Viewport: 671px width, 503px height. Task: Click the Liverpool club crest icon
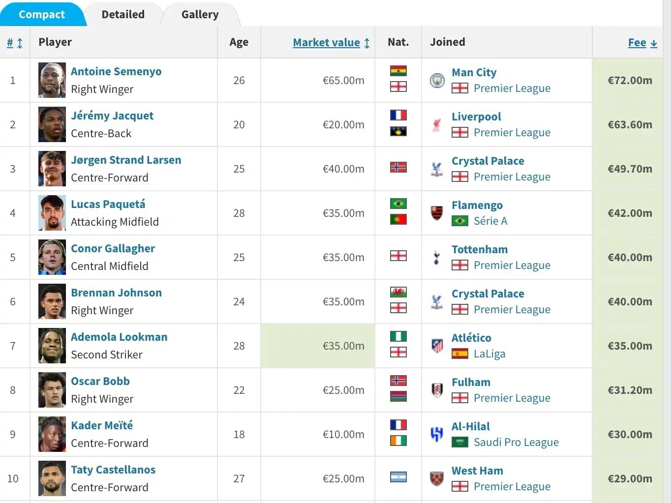pos(437,124)
